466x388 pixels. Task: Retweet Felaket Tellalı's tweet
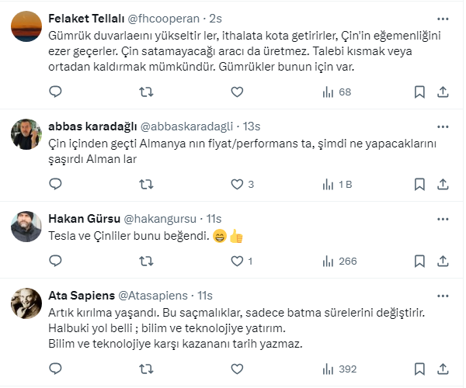click(x=146, y=92)
